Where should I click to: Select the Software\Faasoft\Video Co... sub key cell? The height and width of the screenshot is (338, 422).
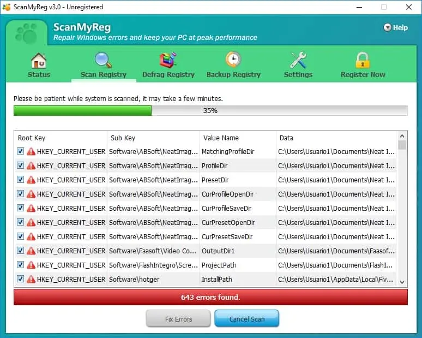153,251
